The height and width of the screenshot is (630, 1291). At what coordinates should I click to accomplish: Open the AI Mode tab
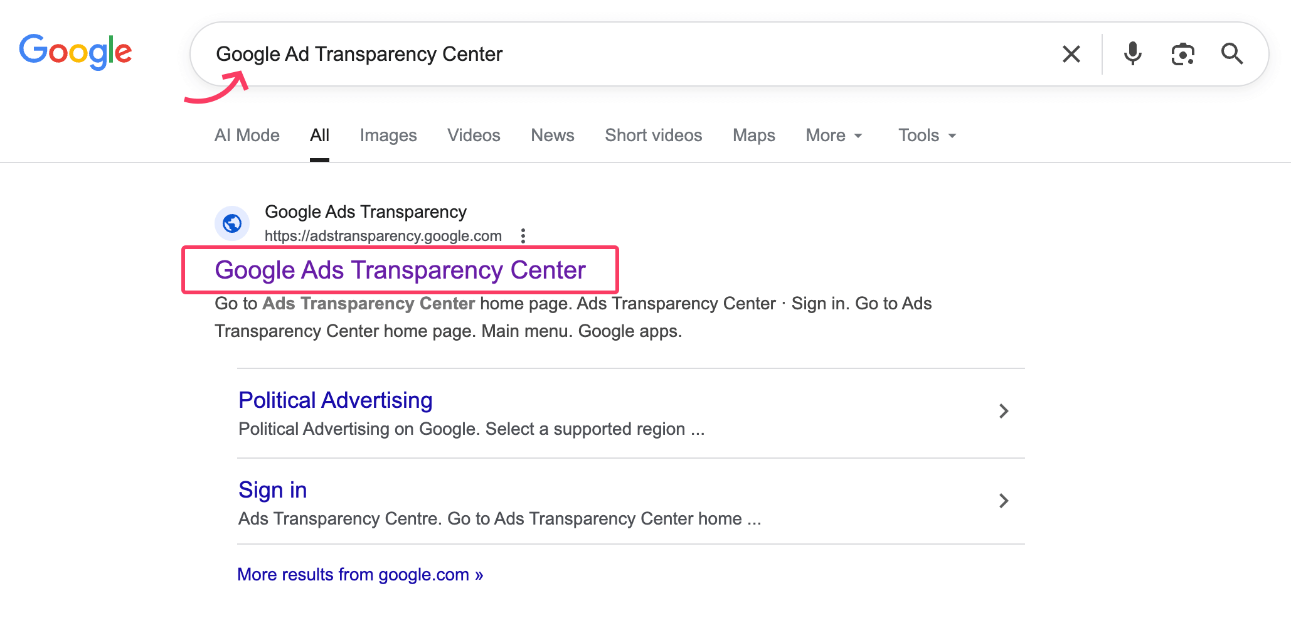(247, 135)
